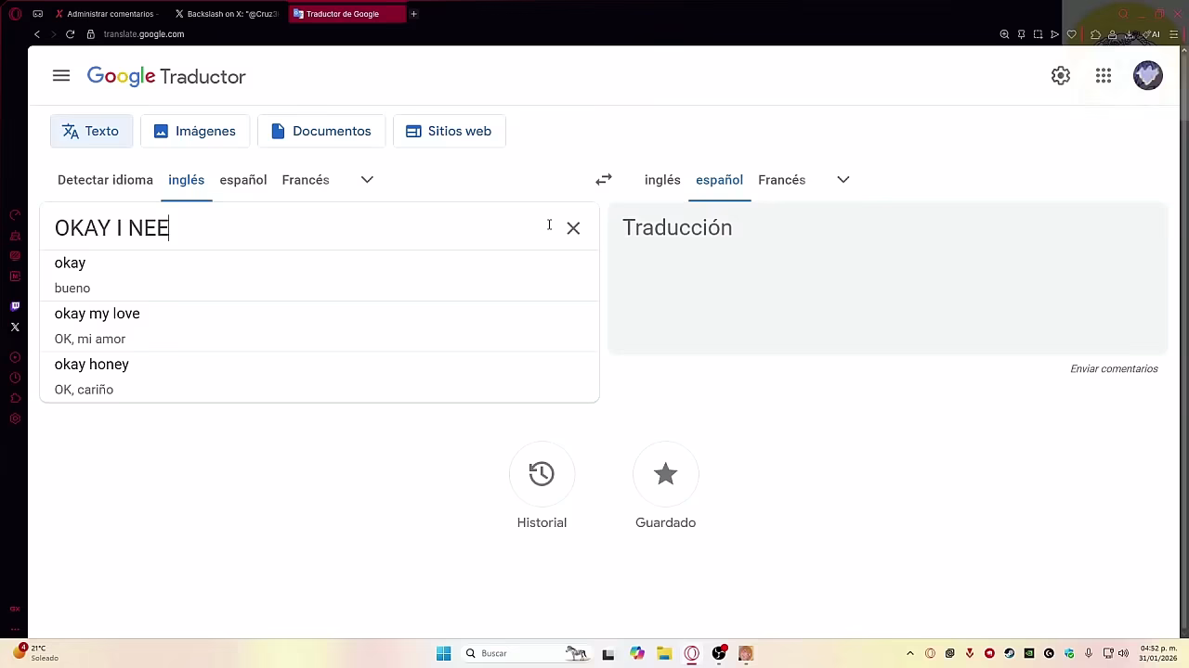Choose Francés as the target language
The height and width of the screenshot is (668, 1189).
point(781,180)
